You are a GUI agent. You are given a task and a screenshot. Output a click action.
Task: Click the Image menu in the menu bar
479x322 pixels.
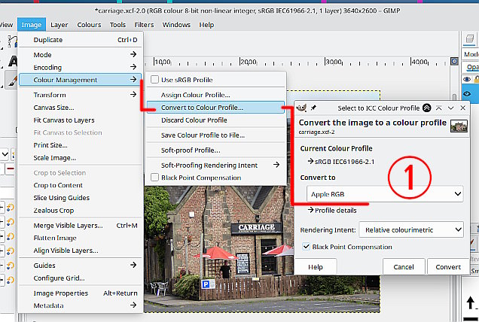point(32,25)
